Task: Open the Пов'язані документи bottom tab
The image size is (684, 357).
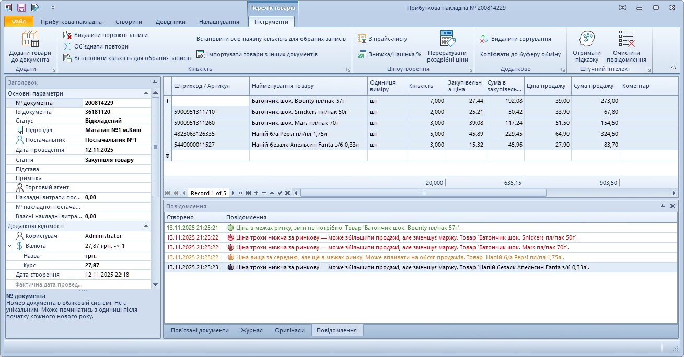Action: coord(200,330)
